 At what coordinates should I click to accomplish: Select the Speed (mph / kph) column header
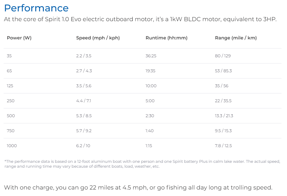point(98,38)
